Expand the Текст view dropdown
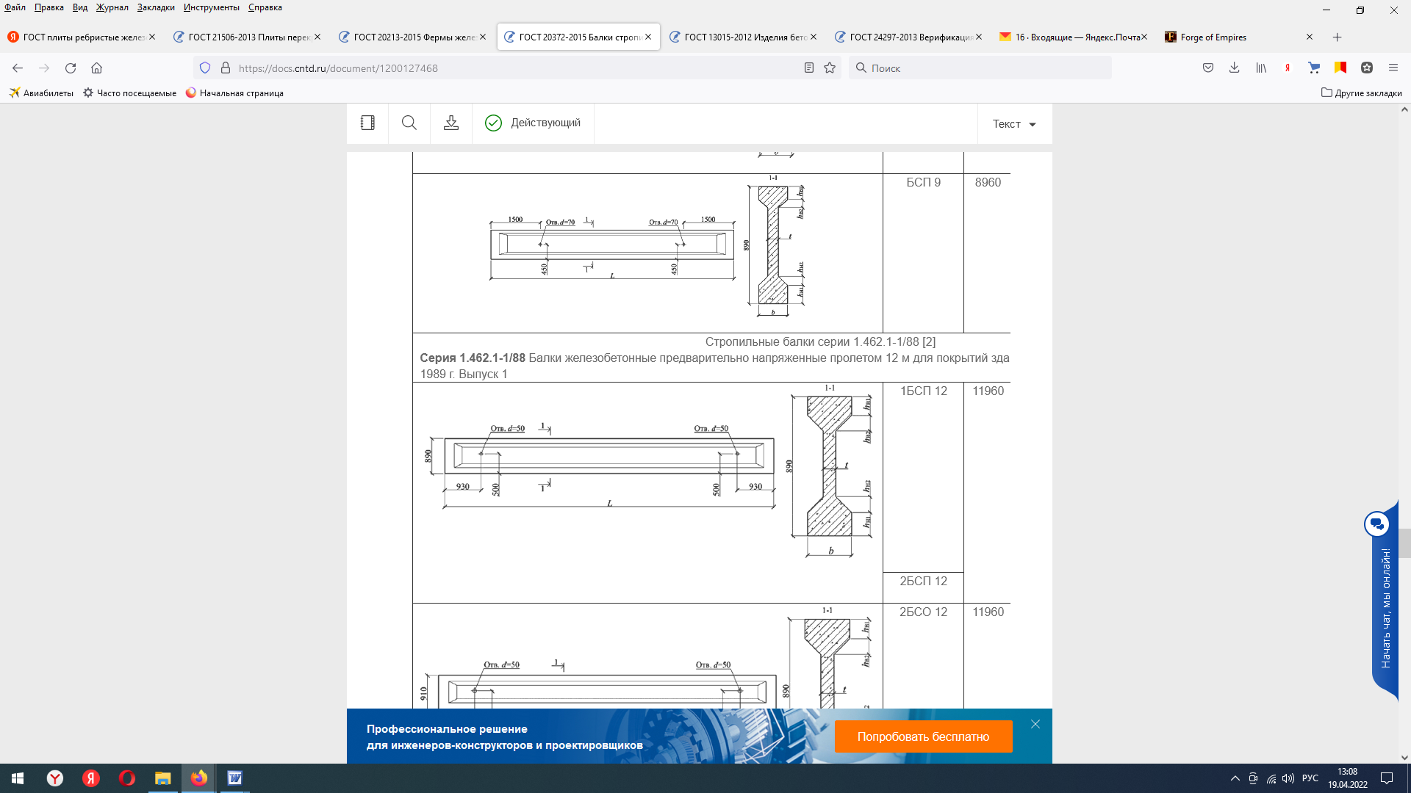 tap(1014, 124)
